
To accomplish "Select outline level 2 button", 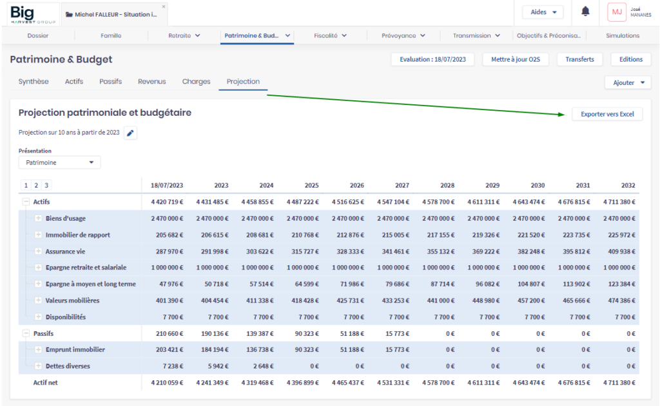I will coord(36,185).
